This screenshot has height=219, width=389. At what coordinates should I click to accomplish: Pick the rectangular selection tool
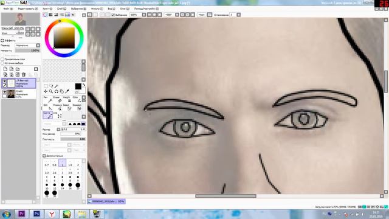pos(46,86)
